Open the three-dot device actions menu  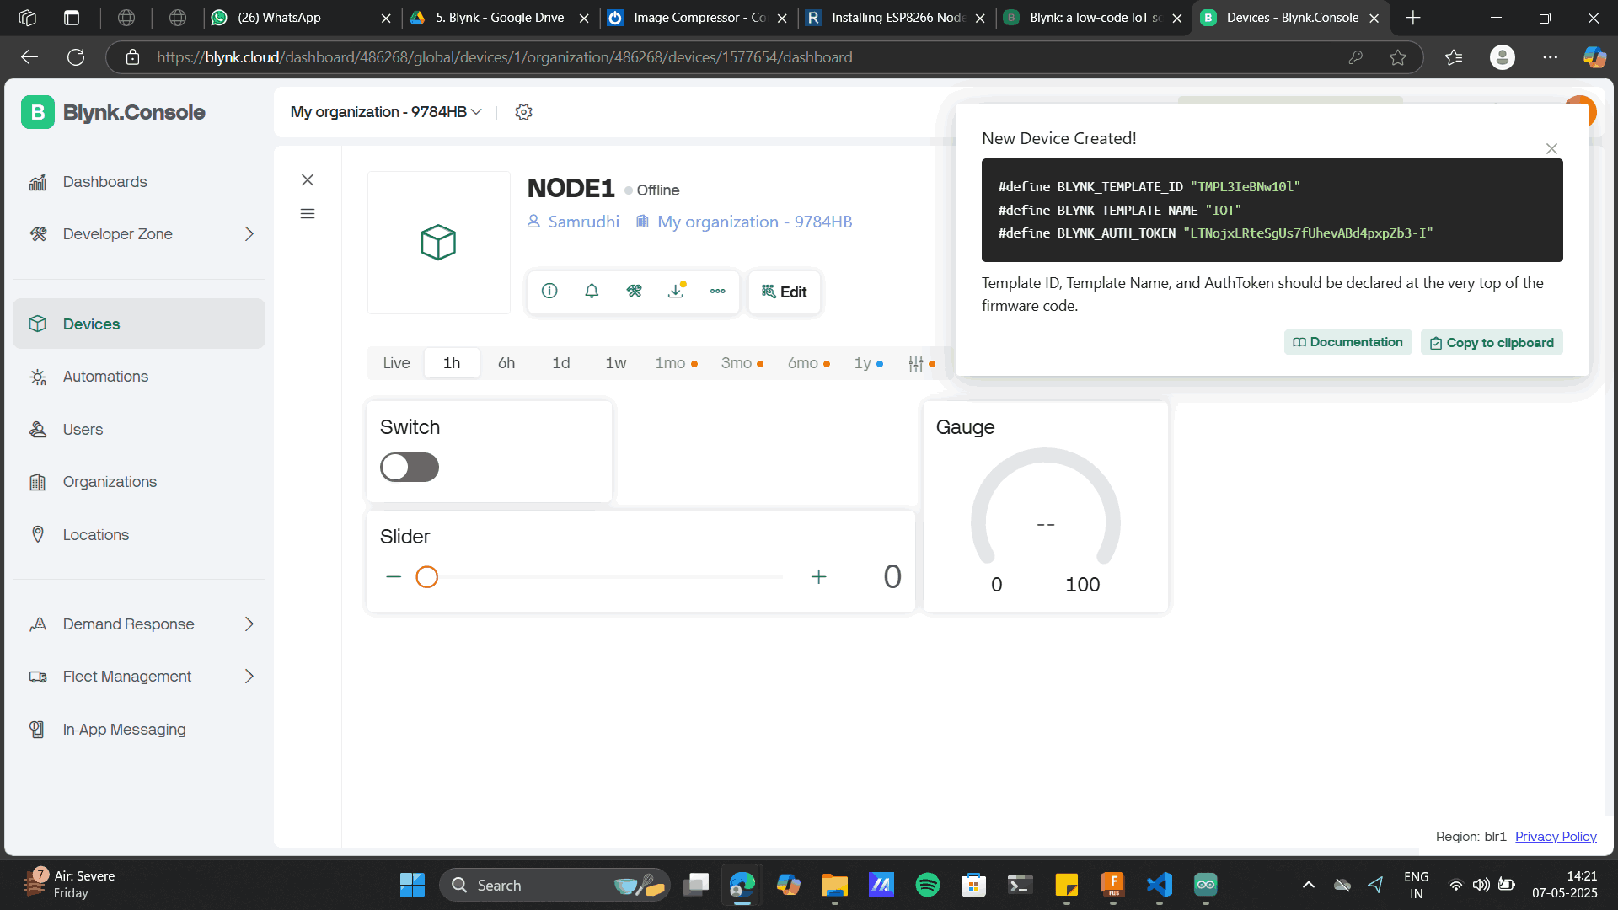pyautogui.click(x=718, y=292)
